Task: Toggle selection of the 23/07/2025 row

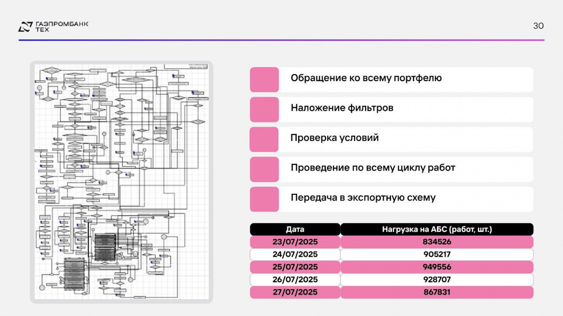Action: 294,242
